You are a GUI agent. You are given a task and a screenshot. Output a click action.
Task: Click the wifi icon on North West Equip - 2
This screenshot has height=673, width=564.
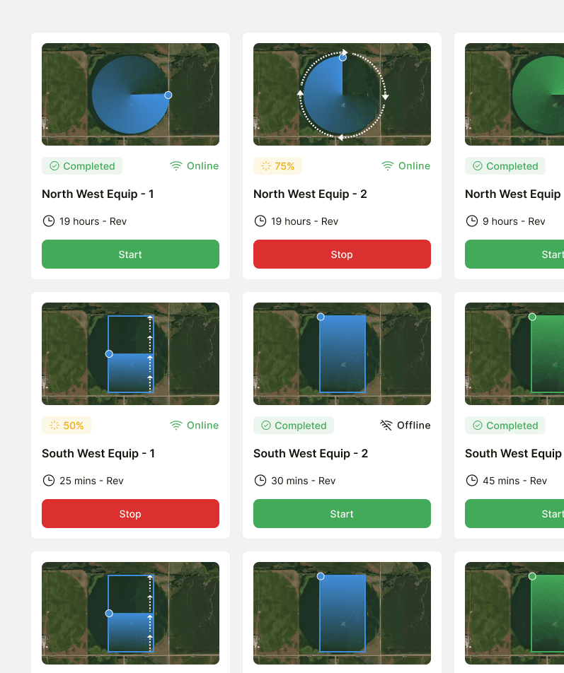pos(388,166)
